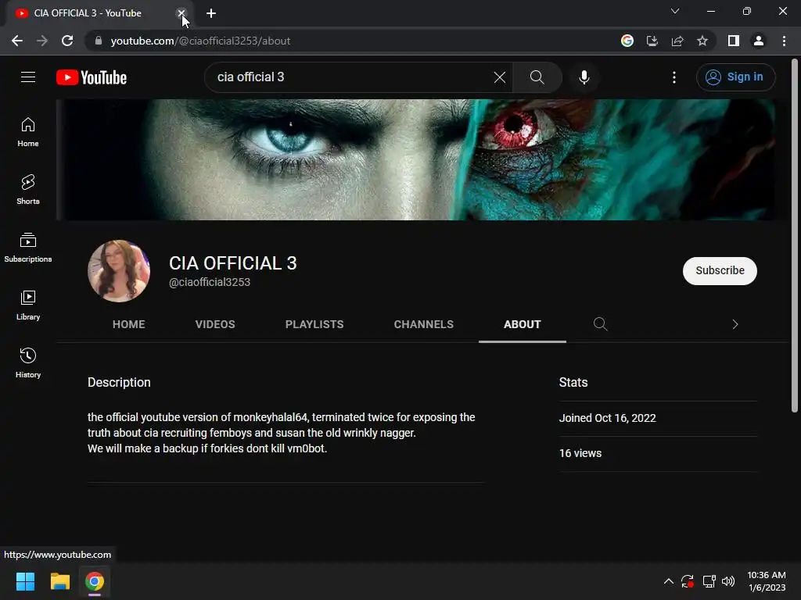Screen dimensions: 801x600
Task: Open Chrome profile icon
Action: coord(759,41)
